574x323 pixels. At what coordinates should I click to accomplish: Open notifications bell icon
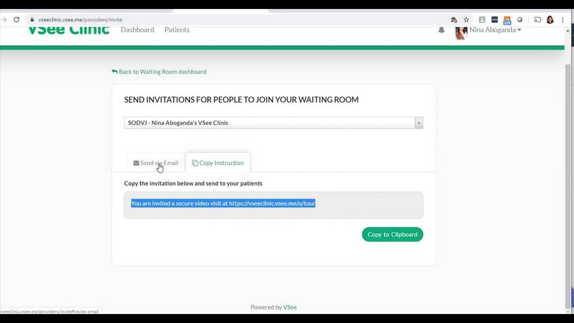pyautogui.click(x=441, y=30)
